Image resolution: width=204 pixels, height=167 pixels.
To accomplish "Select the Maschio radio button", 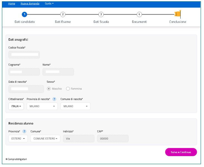I will coord(49,89).
